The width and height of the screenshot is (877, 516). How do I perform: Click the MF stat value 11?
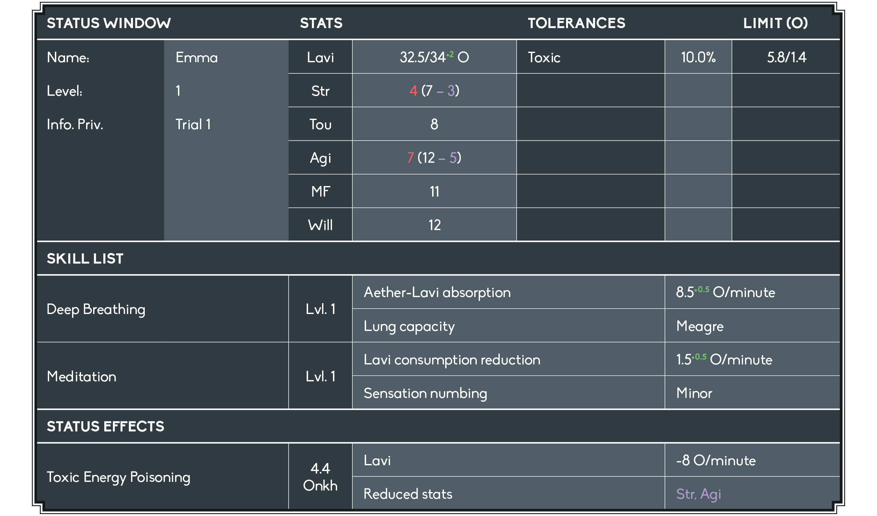coord(434,191)
